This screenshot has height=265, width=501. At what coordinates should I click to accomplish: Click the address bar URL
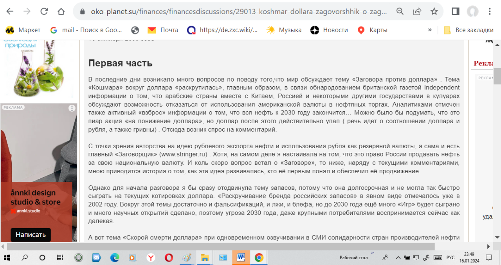pos(239,11)
